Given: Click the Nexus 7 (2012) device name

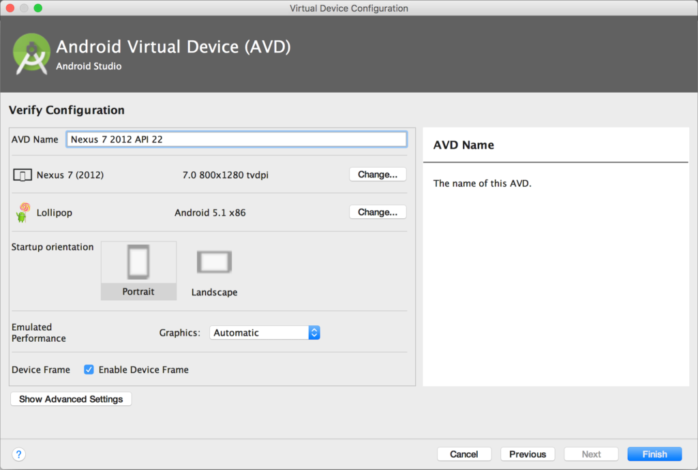Looking at the screenshot, I should [x=70, y=175].
